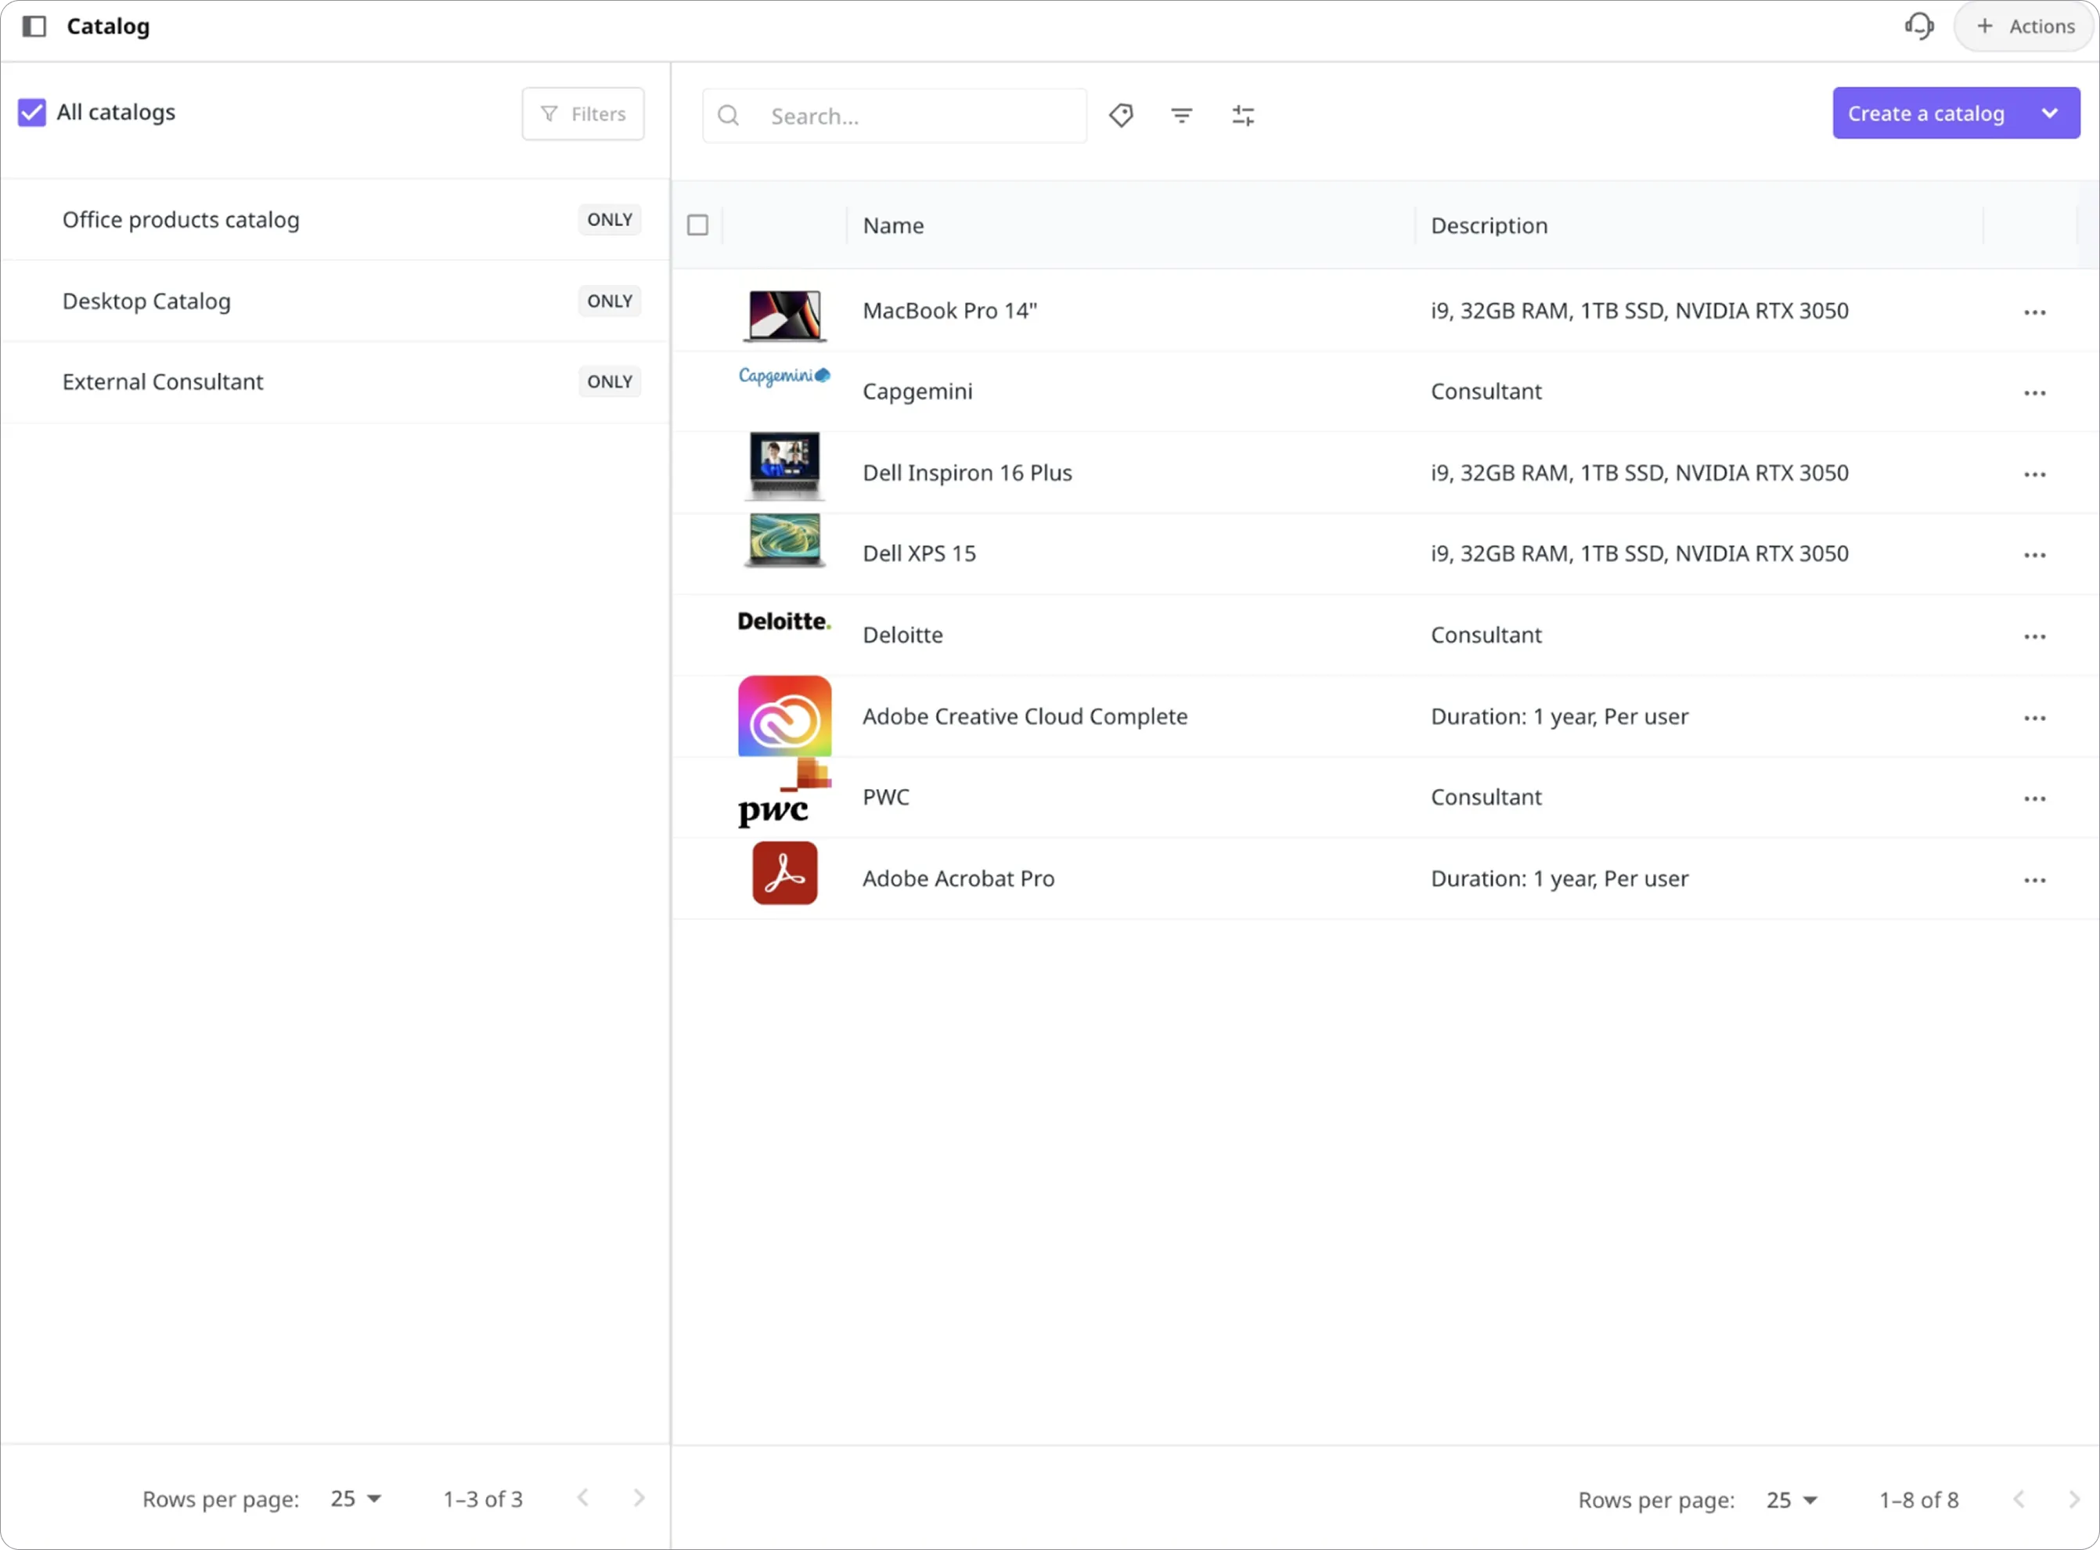Click the tag icon in toolbar
Image resolution: width=2100 pixels, height=1550 pixels.
tap(1121, 115)
